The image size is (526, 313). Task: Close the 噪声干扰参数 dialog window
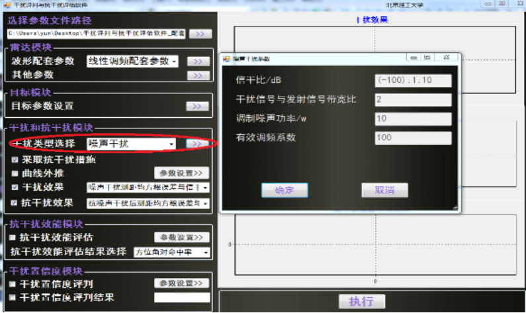(447, 58)
